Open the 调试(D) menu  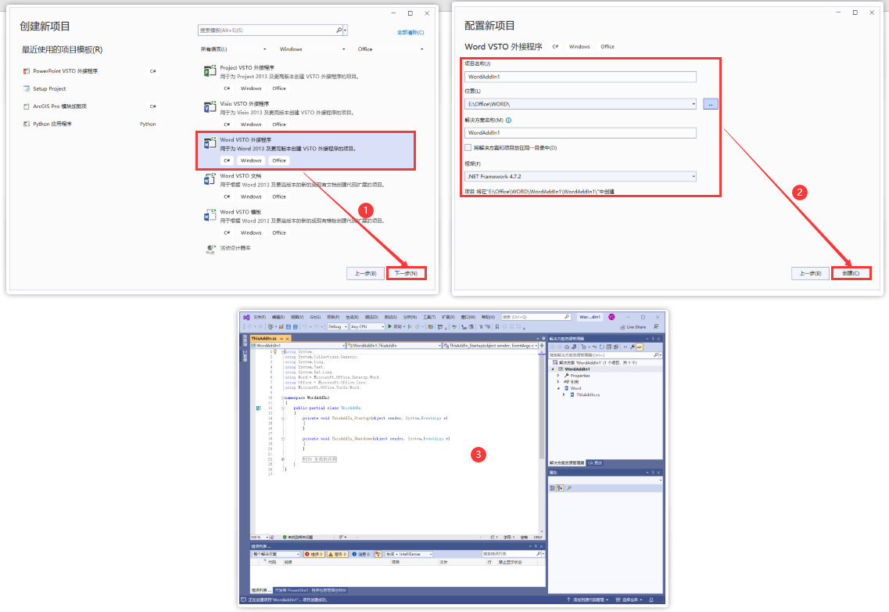coord(371,318)
